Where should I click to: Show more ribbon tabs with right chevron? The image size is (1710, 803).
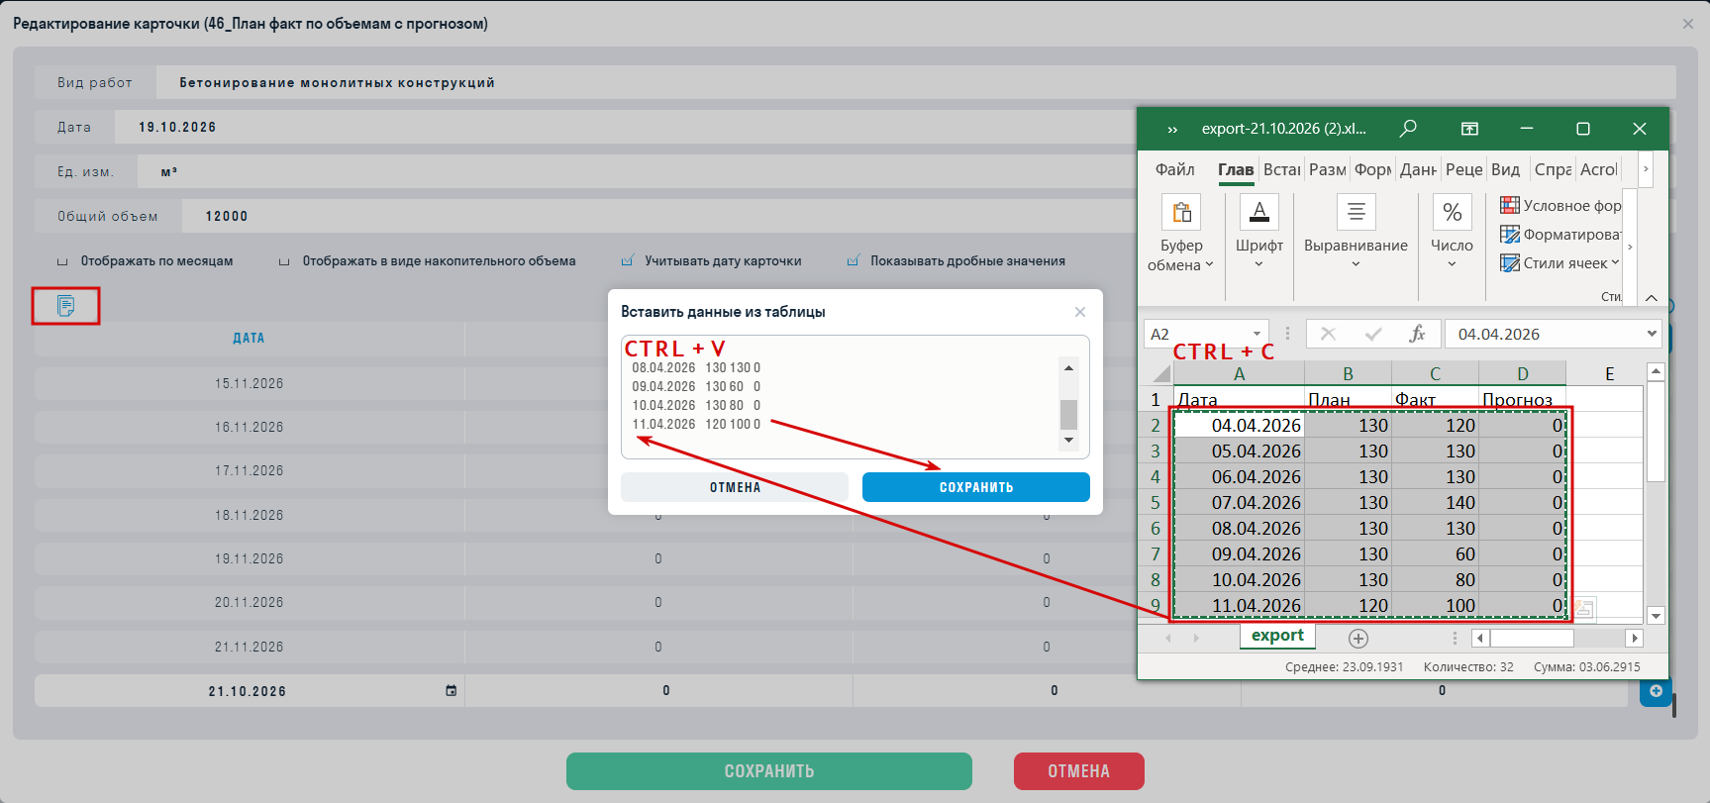pyautogui.click(x=1646, y=169)
